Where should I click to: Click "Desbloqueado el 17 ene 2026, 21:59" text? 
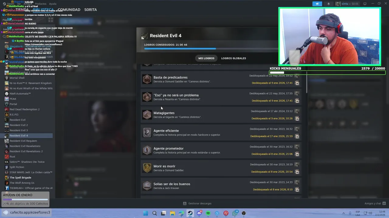click(x=271, y=136)
